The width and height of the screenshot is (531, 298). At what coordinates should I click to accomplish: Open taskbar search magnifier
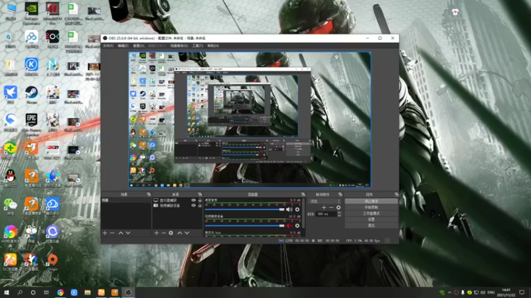(x=20, y=293)
